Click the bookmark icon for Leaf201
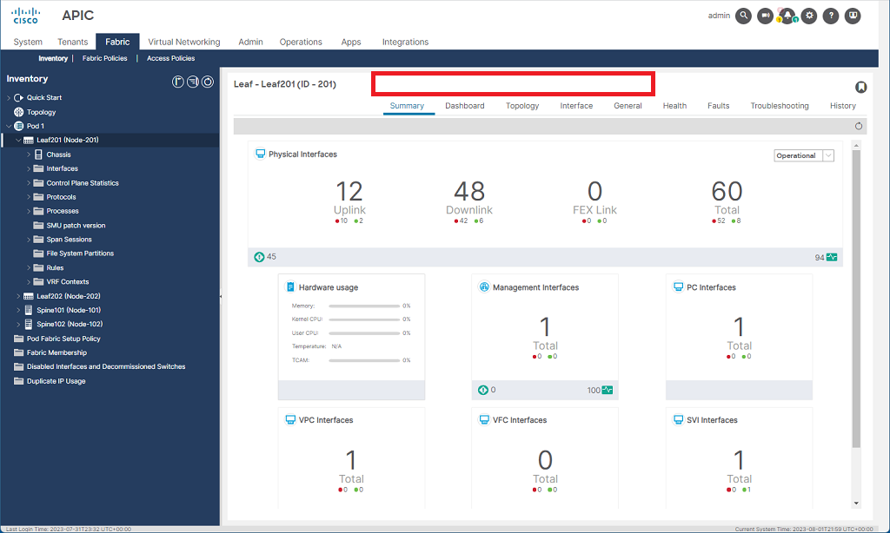The height and width of the screenshot is (533, 890). (861, 87)
